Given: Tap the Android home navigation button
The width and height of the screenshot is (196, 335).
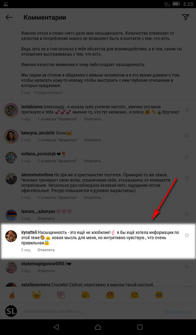Looking at the screenshot, I should click(98, 327).
